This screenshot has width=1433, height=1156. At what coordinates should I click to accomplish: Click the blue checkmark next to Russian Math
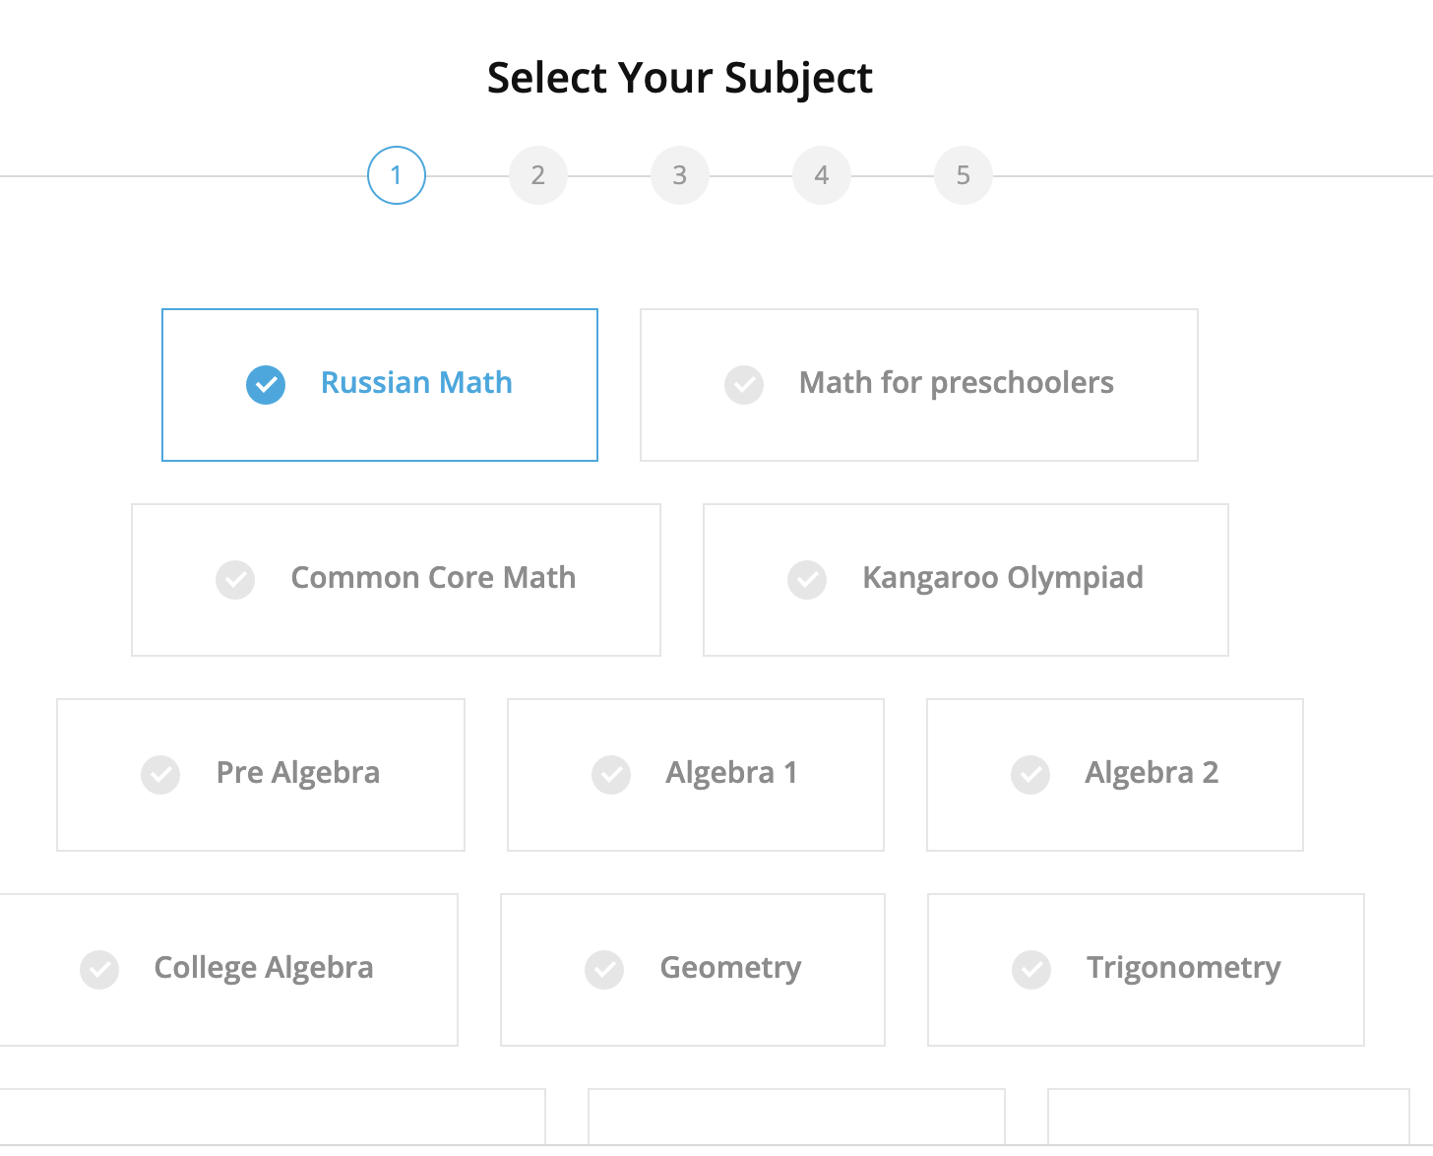click(x=266, y=385)
